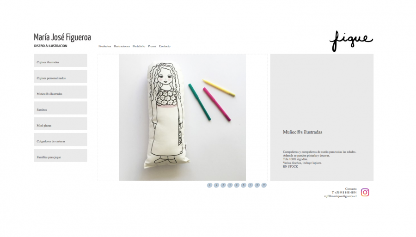Screen dimensions: 416x237
Task: Click the María José Figueroa site title
Action: pos(62,37)
